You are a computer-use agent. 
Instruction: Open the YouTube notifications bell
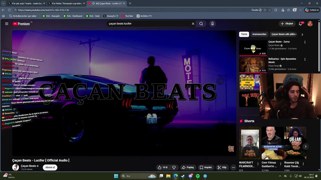point(301,23)
